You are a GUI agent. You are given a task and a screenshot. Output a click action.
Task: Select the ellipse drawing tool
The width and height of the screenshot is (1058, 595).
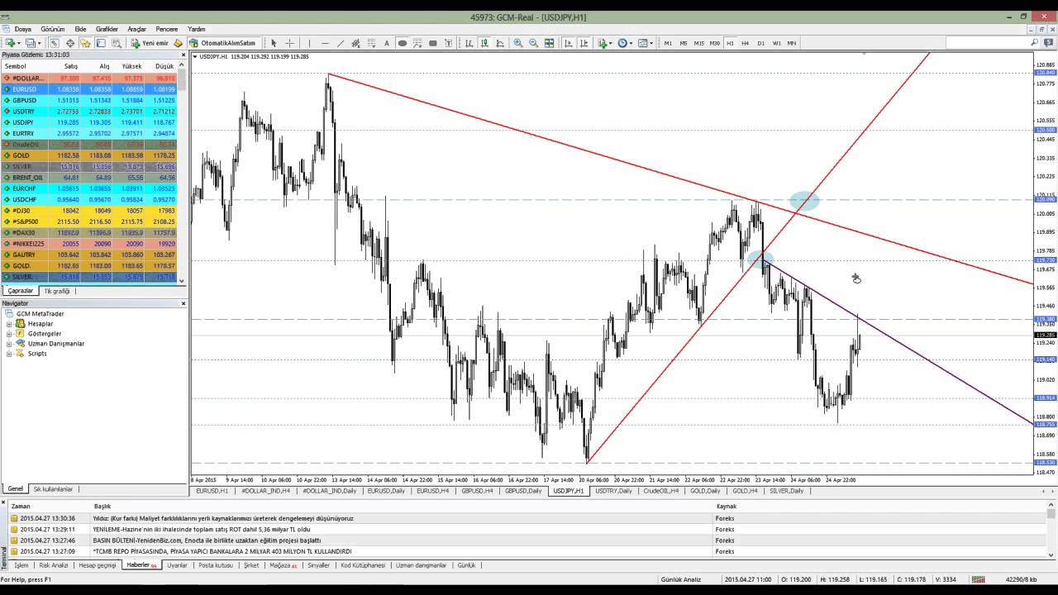[x=402, y=43]
